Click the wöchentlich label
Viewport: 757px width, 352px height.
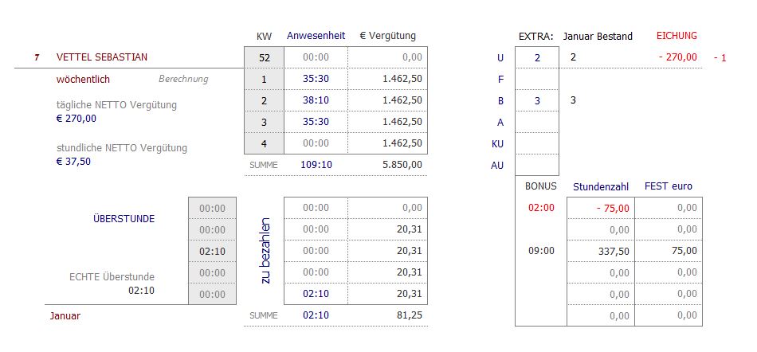pos(83,80)
